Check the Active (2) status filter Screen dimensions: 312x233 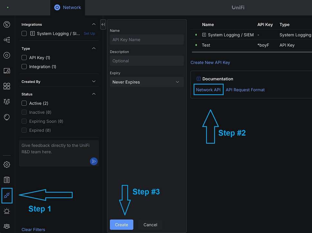tap(24, 103)
